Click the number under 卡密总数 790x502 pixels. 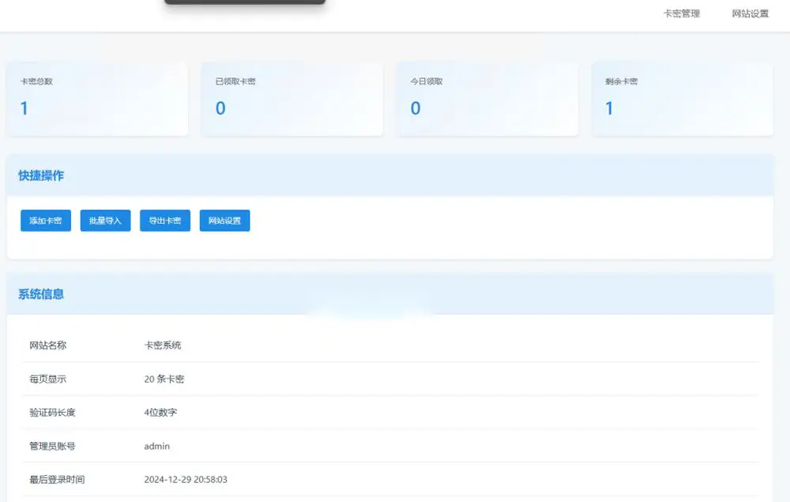point(24,108)
